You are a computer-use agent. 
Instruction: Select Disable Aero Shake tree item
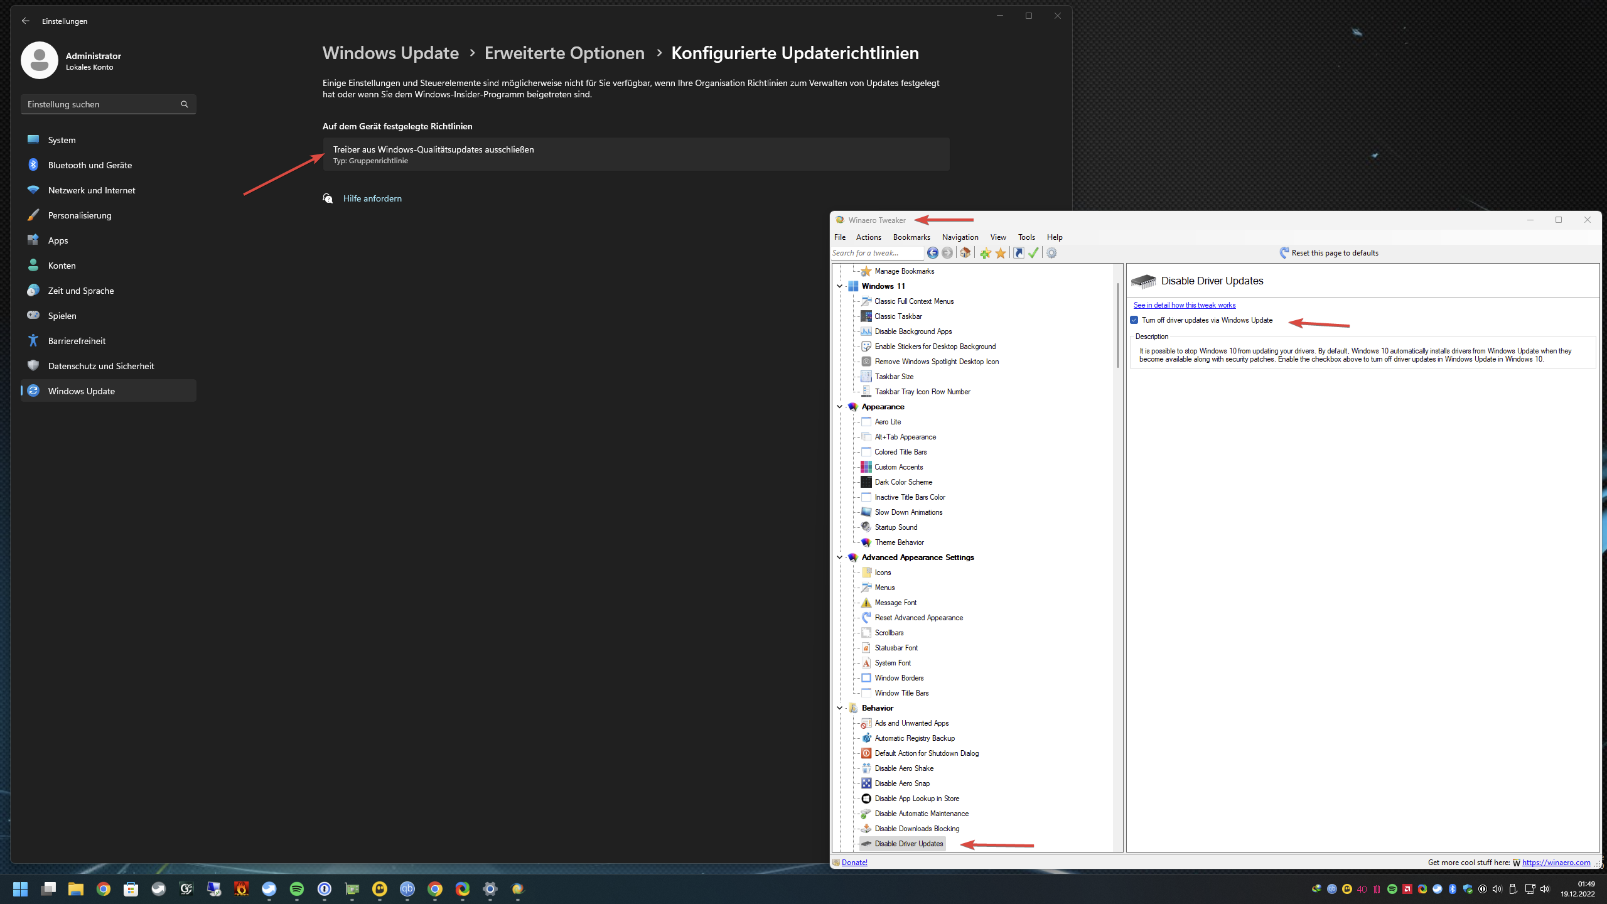[x=903, y=768]
